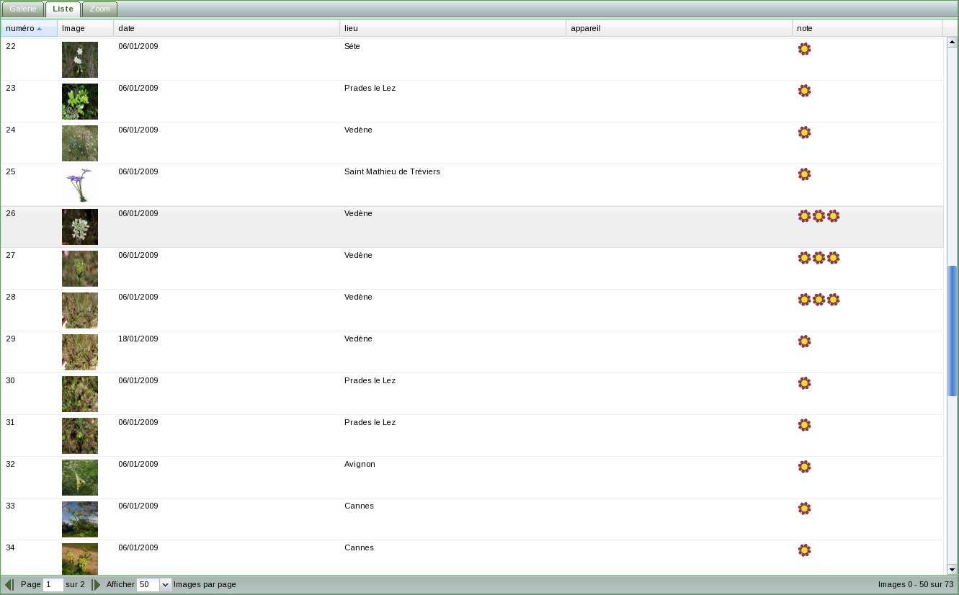This screenshot has height=595, width=959.
Task: Click the rating flower beside image 29
Action: point(804,341)
